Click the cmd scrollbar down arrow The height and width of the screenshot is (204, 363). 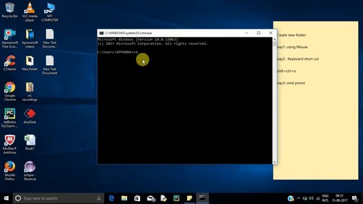275,162
